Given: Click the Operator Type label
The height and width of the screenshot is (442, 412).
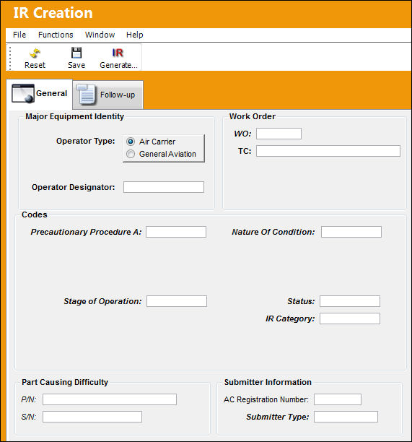Looking at the screenshot, I should (x=86, y=141).
